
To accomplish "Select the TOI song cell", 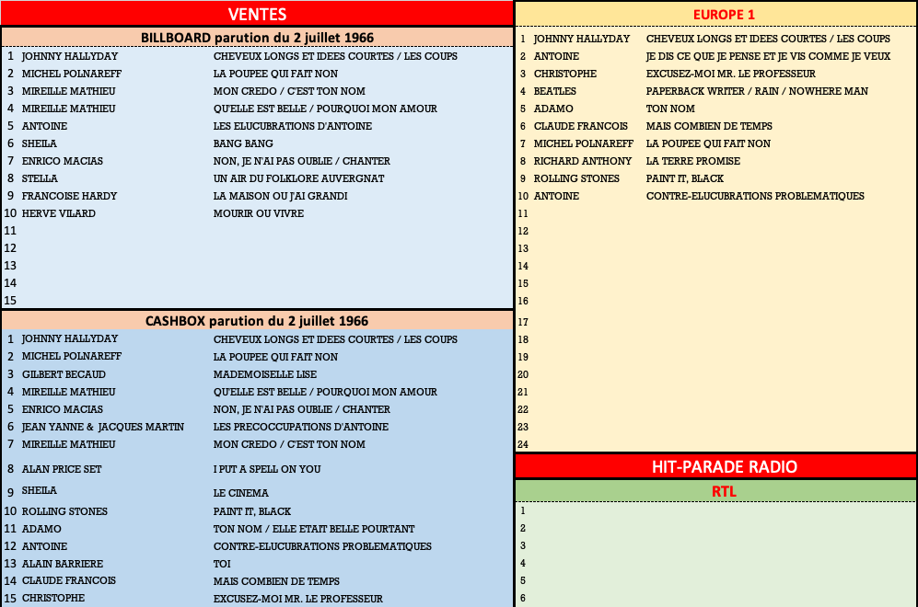I will pyautogui.click(x=222, y=565).
